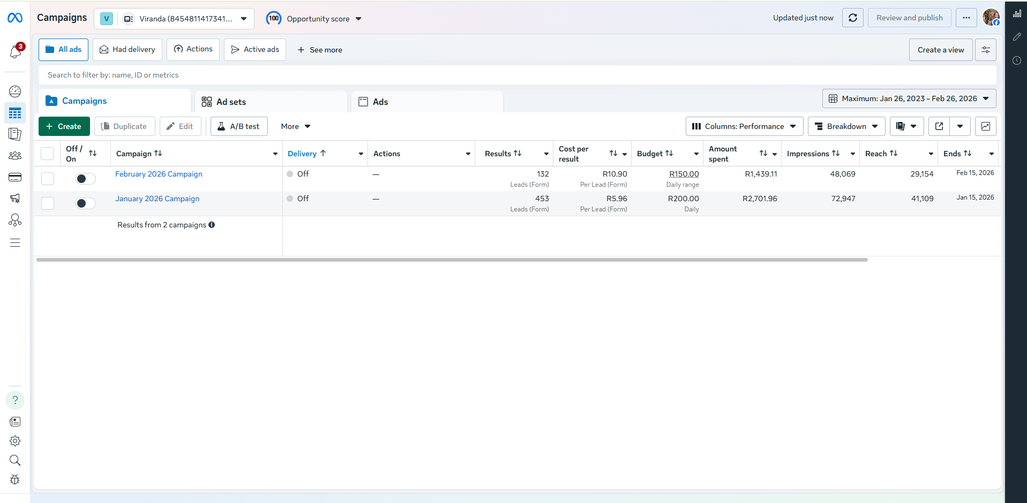Click the Billing credit card icon
Screen dimensions: 1027x503
pos(15,177)
